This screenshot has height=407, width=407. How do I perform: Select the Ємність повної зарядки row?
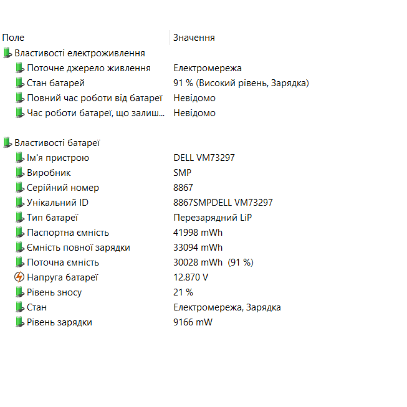pyautogui.click(x=79, y=247)
